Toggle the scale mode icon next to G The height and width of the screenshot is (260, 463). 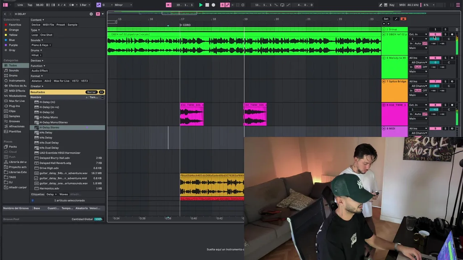(x=98, y=5)
